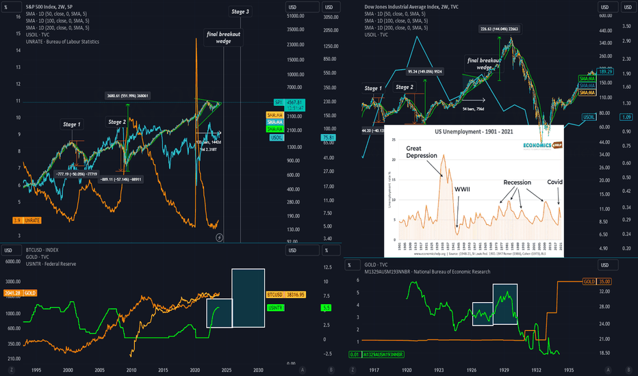Click the orange SMA:MA label on S&P scale
The width and height of the screenshot is (638, 376).
(275, 115)
